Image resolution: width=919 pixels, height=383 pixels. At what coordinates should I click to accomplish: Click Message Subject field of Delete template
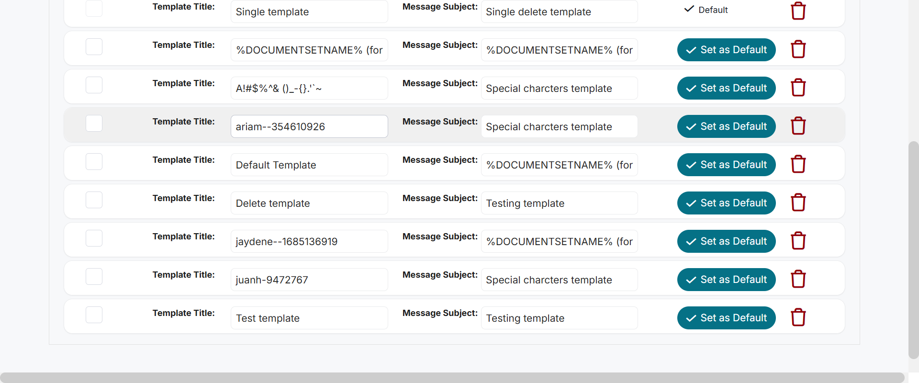(x=559, y=203)
